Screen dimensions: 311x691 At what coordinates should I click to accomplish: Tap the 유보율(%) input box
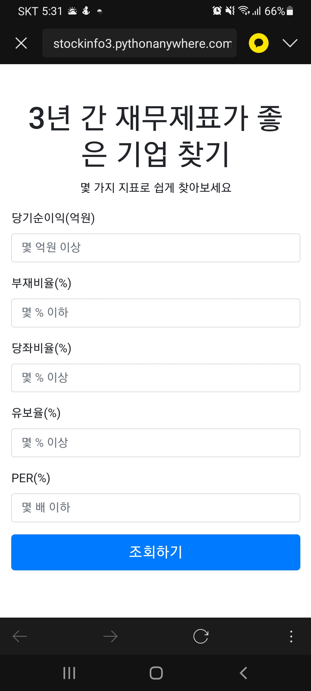[156, 443]
